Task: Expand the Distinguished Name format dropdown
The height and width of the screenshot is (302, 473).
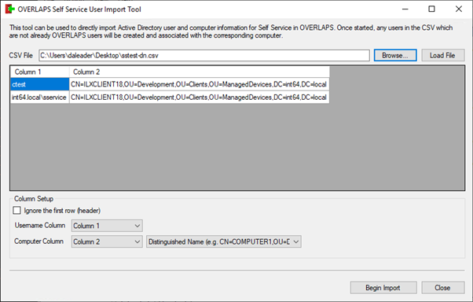Action: point(223,241)
